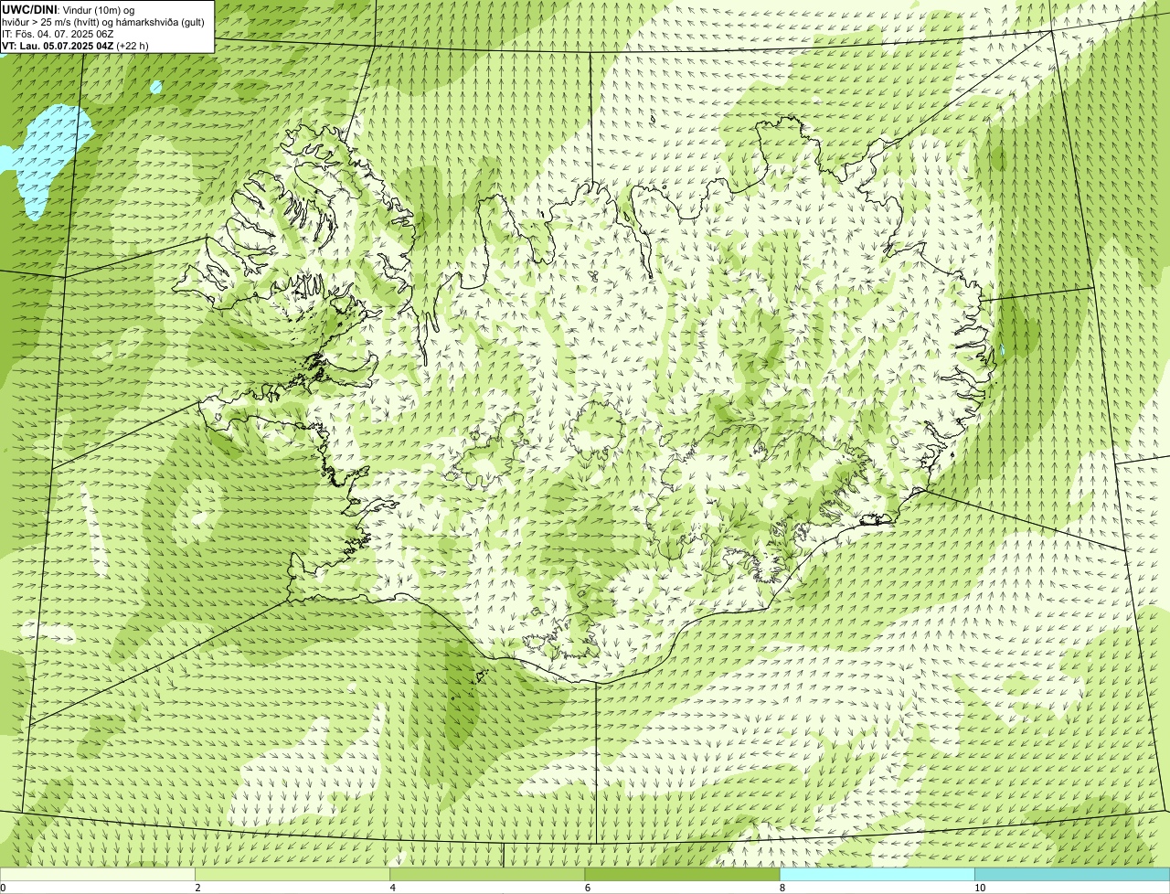Click the '8' color scale label
The image size is (1170, 894).
pos(782,888)
